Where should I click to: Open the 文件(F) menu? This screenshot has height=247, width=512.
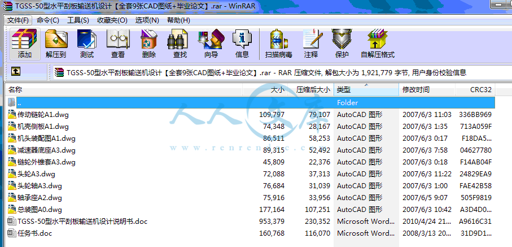click(18, 20)
